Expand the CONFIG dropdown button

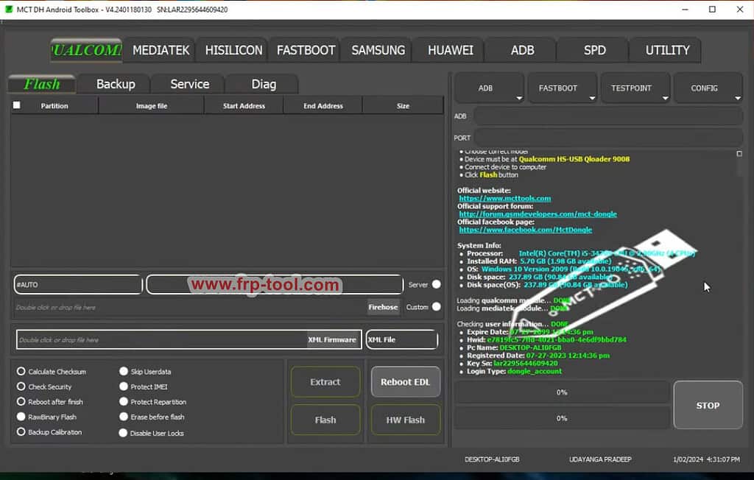708,88
